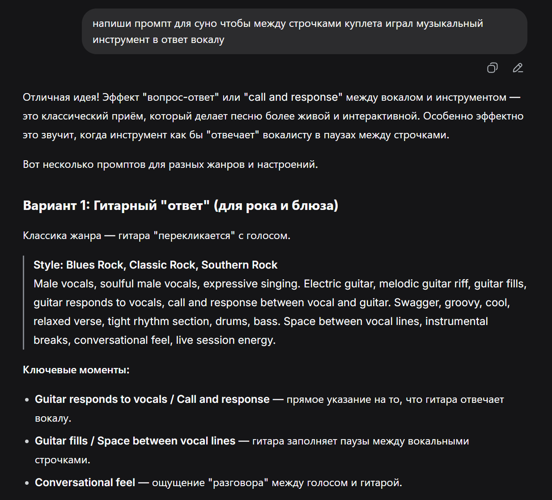Click the bullet dot before "Conversational feel"

[x=27, y=483]
